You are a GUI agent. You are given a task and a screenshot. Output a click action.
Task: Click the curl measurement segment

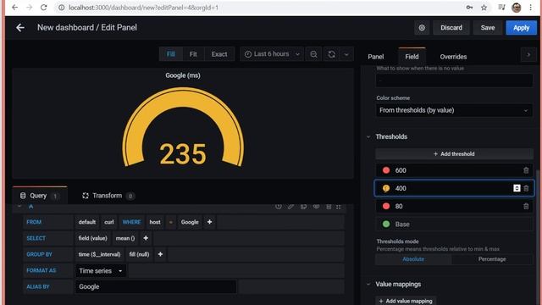pyautogui.click(x=109, y=222)
